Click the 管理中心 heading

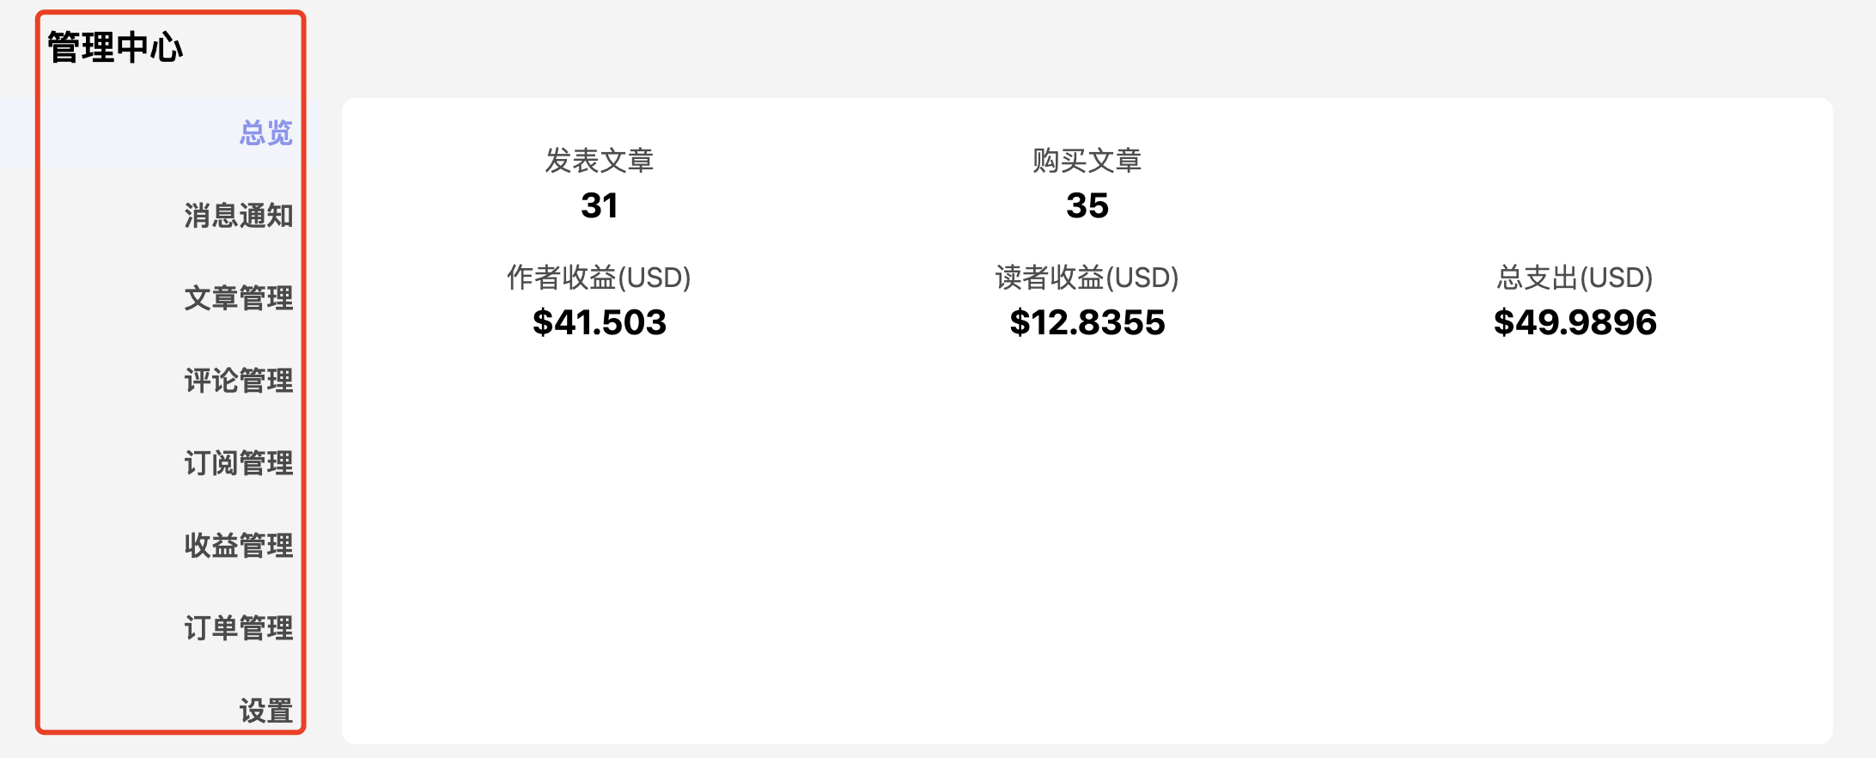[x=115, y=47]
